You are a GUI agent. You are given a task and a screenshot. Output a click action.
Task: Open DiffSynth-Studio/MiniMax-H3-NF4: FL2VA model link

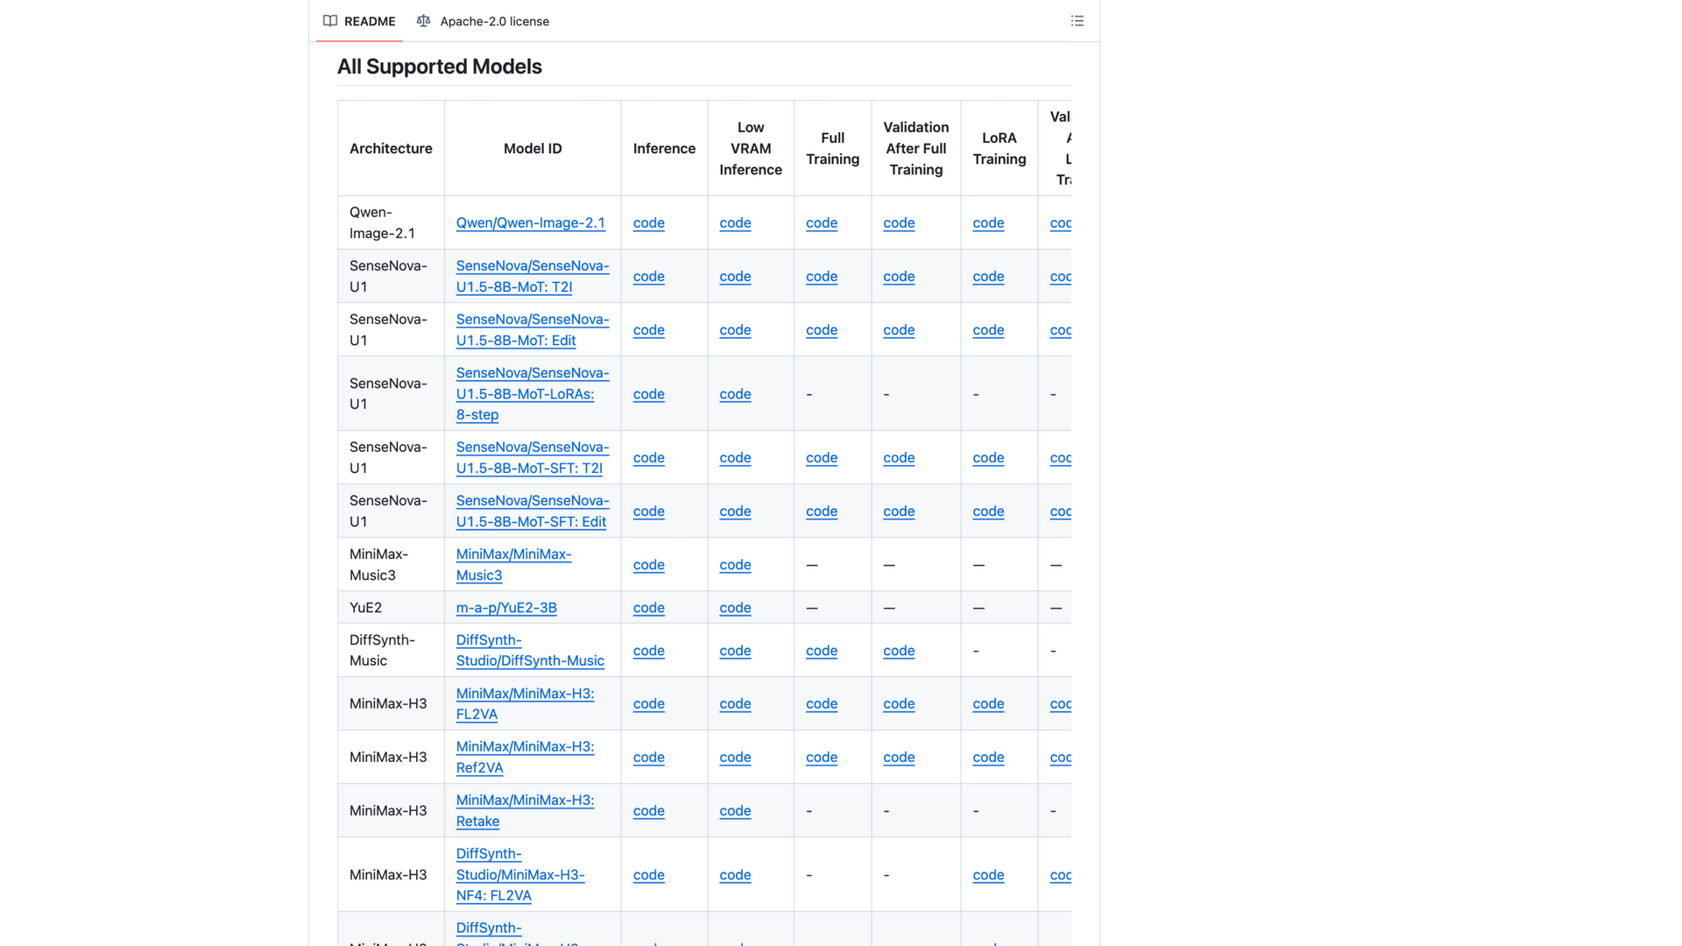[x=520, y=874]
